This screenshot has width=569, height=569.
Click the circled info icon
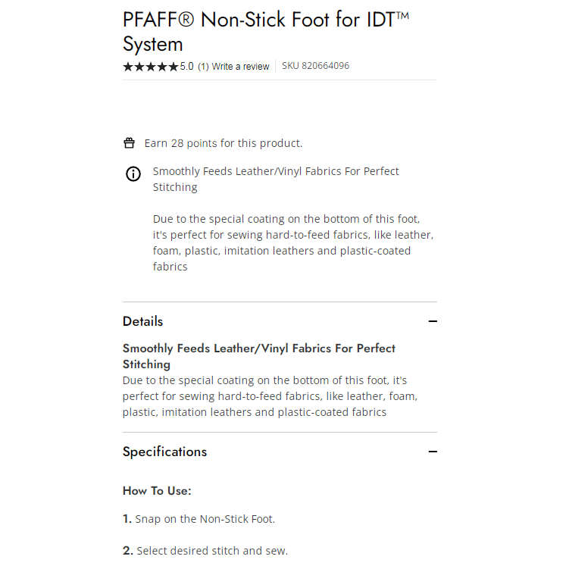133,174
